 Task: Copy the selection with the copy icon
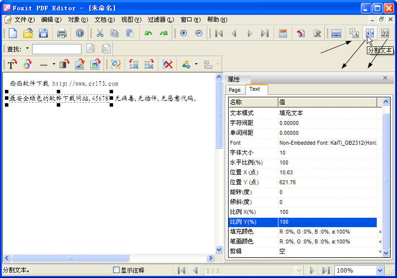(x=115, y=33)
